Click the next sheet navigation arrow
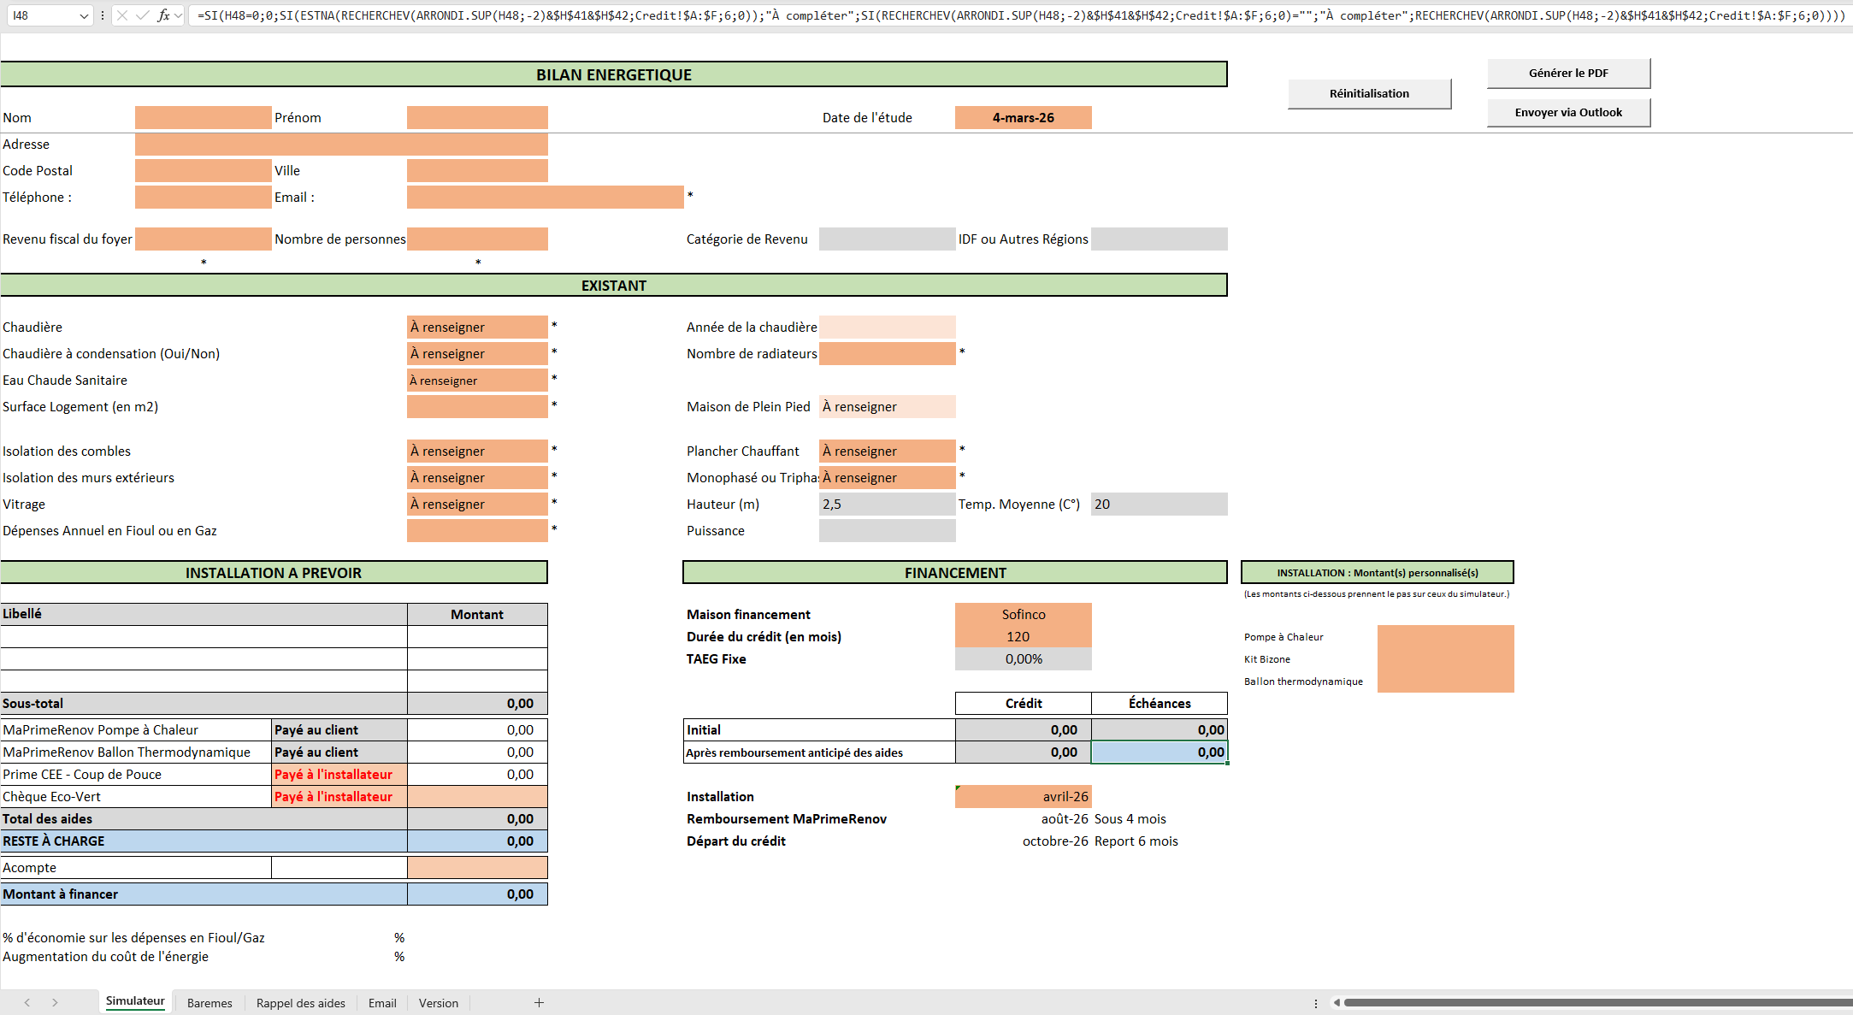Image resolution: width=1853 pixels, height=1015 pixels. 55,1002
